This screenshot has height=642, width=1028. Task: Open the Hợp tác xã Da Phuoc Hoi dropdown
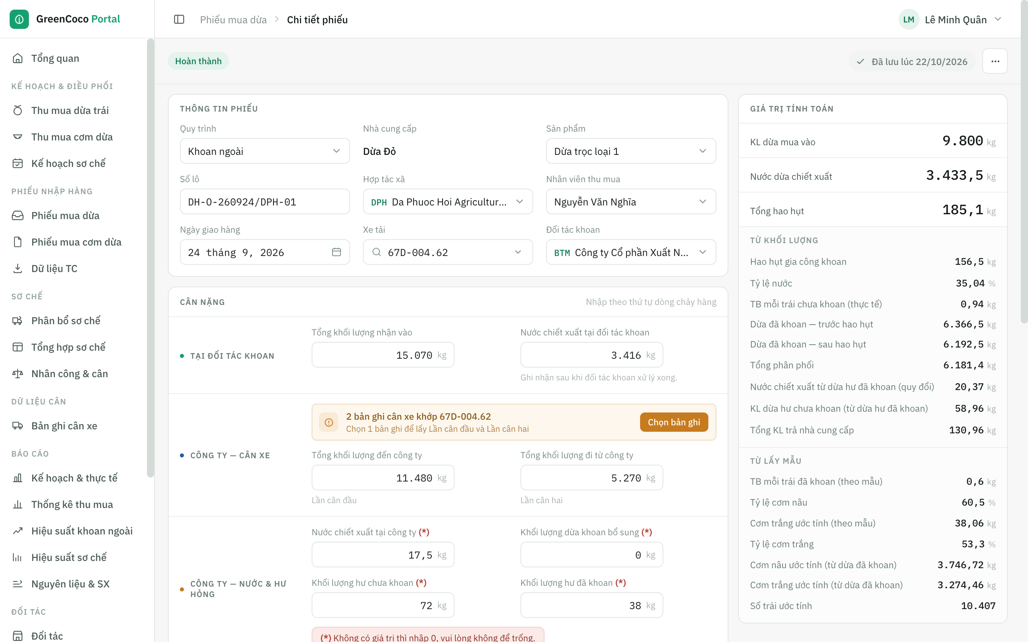tap(448, 202)
